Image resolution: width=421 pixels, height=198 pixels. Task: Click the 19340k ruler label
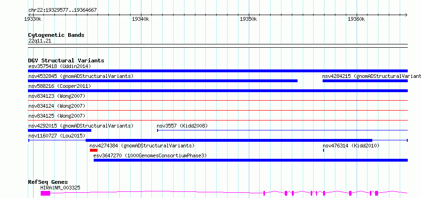click(140, 19)
